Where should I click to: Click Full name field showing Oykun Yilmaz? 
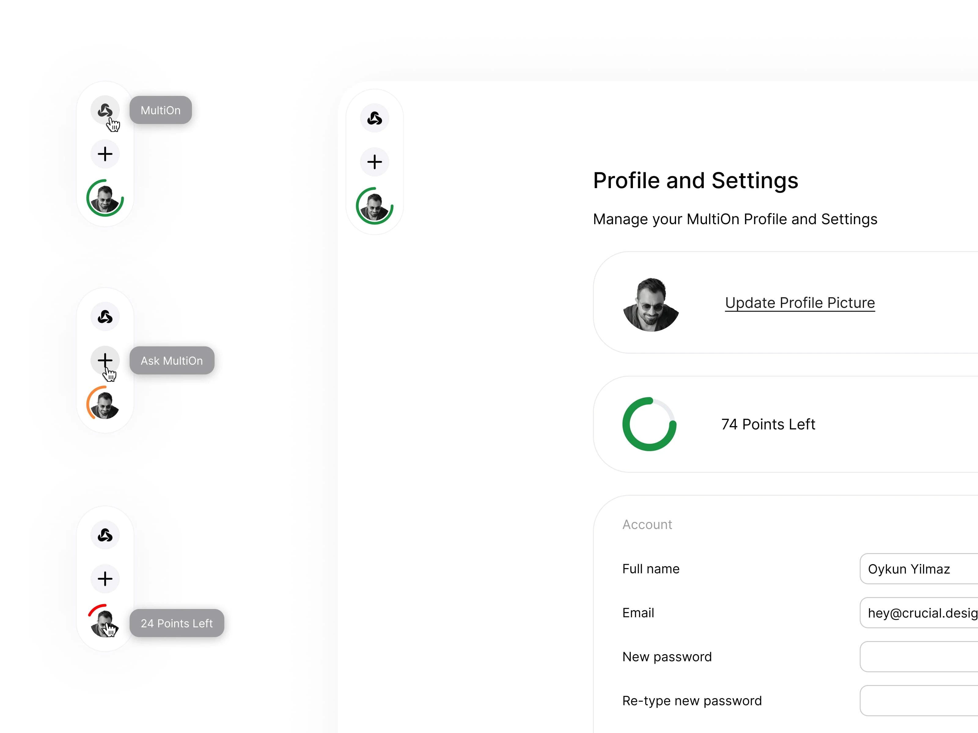(919, 569)
